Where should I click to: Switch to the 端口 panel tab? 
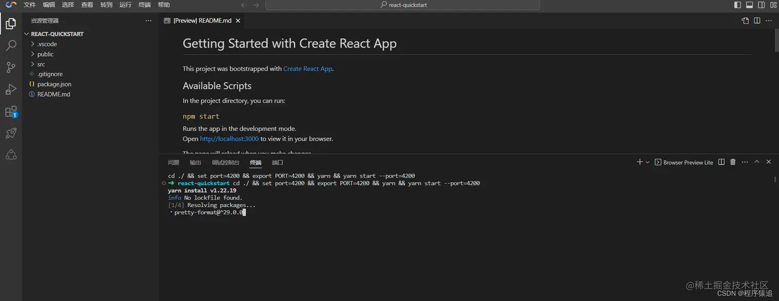click(x=278, y=163)
